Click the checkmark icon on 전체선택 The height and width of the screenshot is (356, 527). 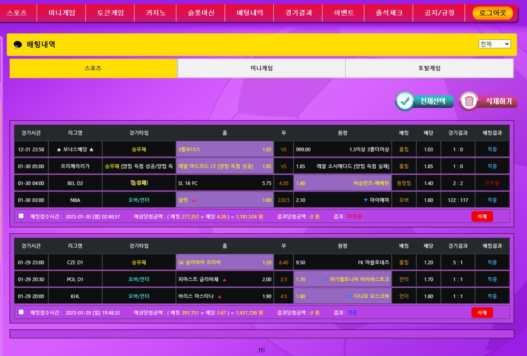point(405,101)
